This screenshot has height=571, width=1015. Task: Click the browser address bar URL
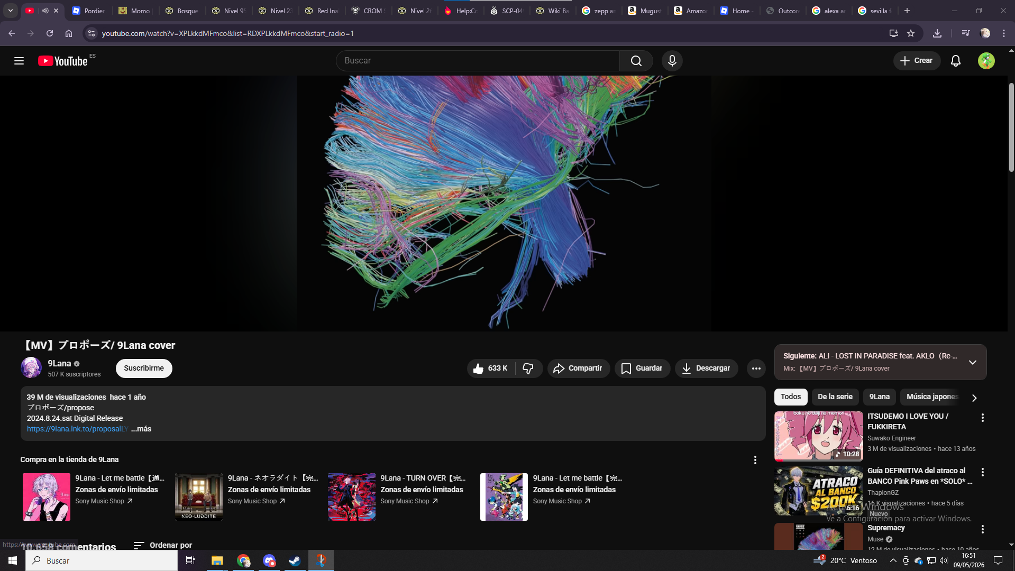227,33
